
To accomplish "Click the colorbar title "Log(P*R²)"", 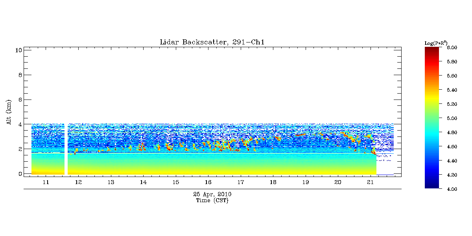I will [436, 42].
